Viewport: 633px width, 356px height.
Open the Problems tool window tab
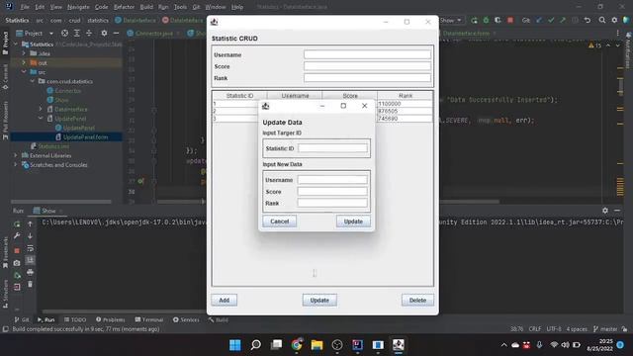(110, 319)
